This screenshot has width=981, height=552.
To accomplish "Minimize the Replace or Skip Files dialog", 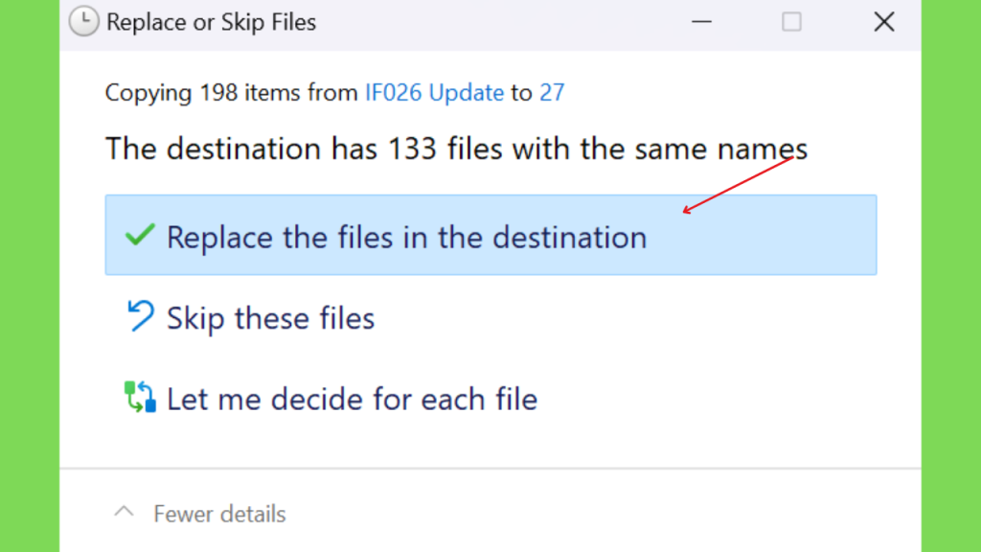I will pos(701,22).
